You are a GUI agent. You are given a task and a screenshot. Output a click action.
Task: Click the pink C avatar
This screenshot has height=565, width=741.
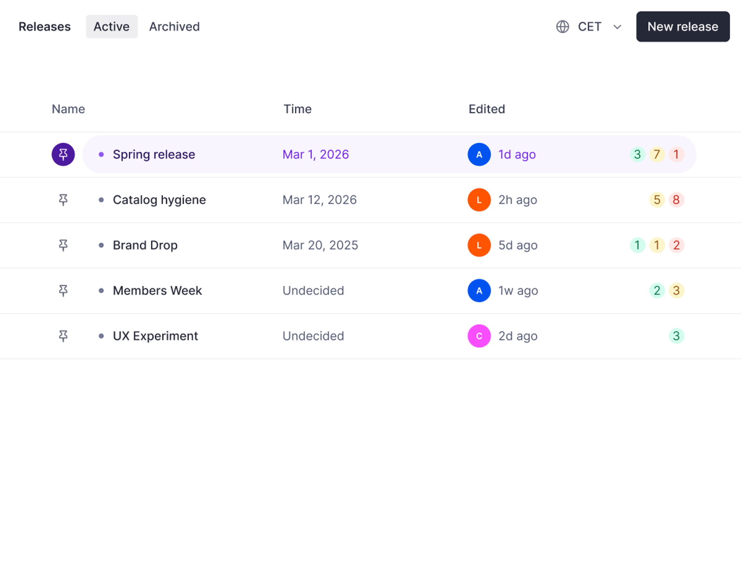(479, 336)
